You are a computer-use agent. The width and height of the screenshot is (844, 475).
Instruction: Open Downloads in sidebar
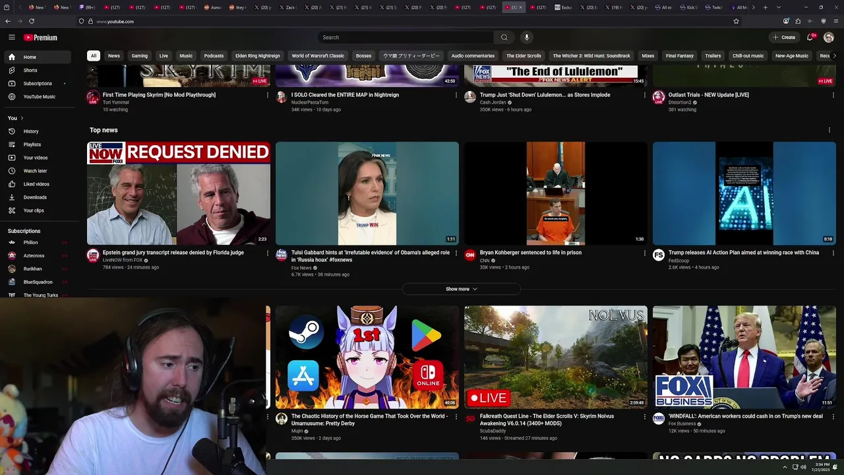(37, 197)
